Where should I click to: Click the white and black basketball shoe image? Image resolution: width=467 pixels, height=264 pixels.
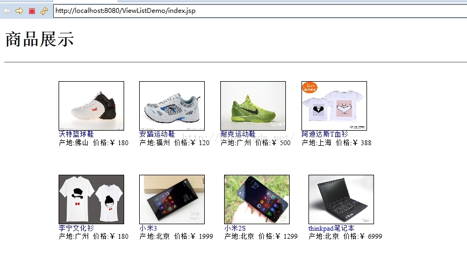[x=91, y=106]
